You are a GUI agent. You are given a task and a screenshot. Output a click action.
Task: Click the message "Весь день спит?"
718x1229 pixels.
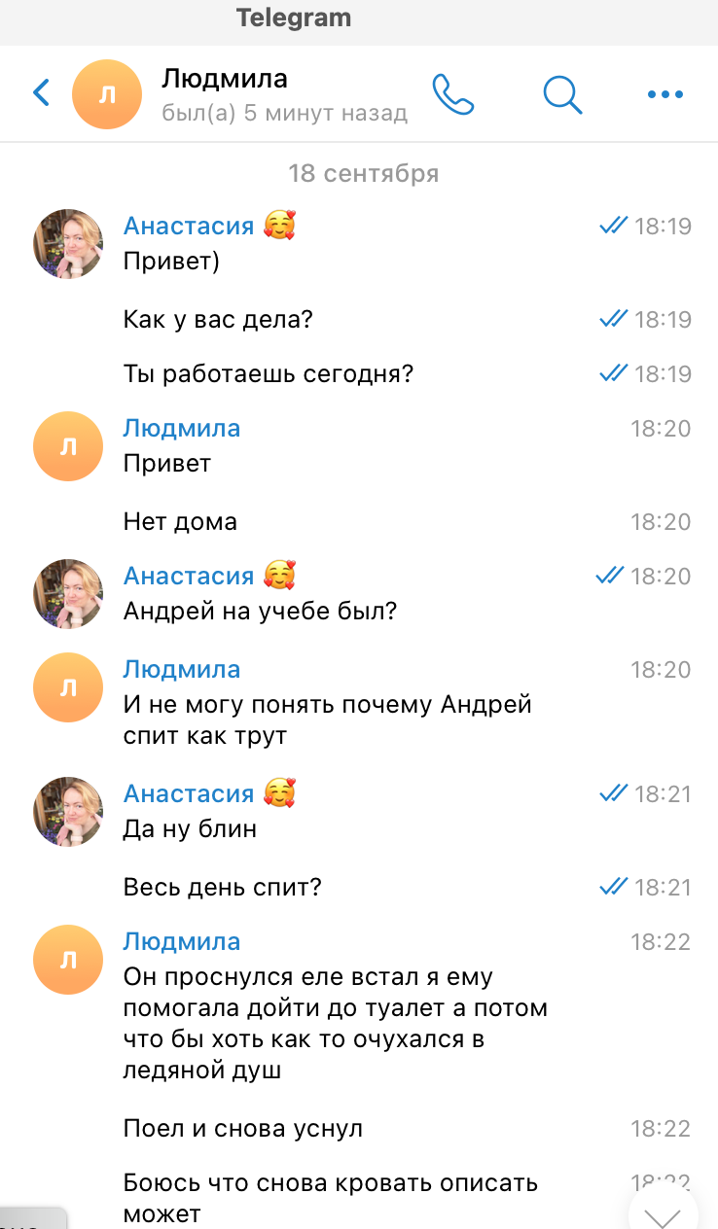click(x=223, y=888)
